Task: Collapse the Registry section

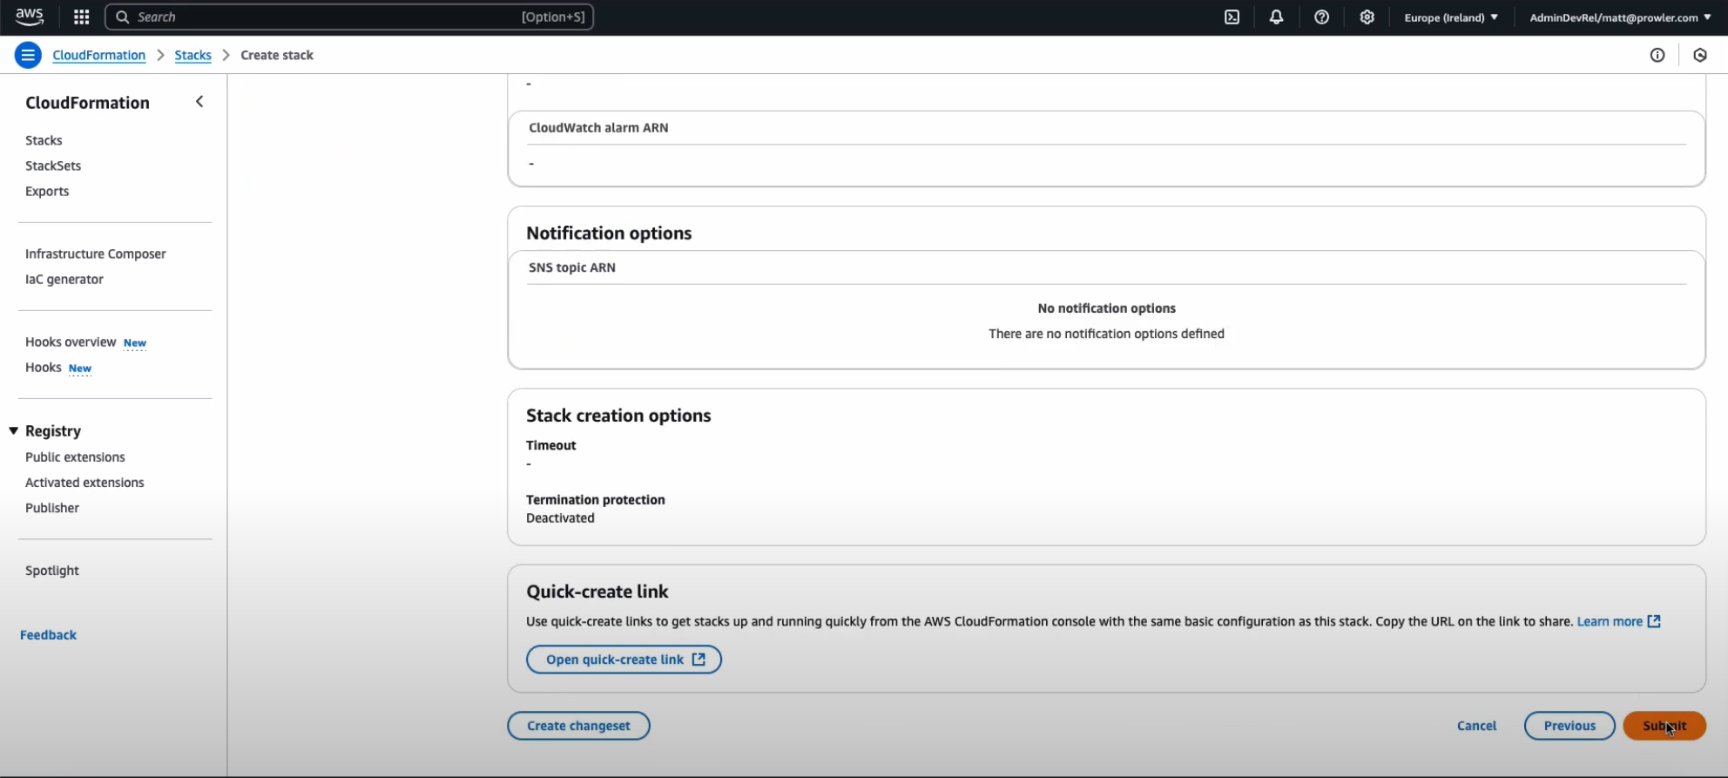Action: 14,430
